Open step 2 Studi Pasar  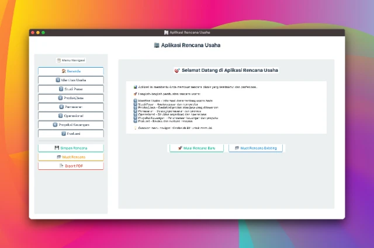pos(71,89)
